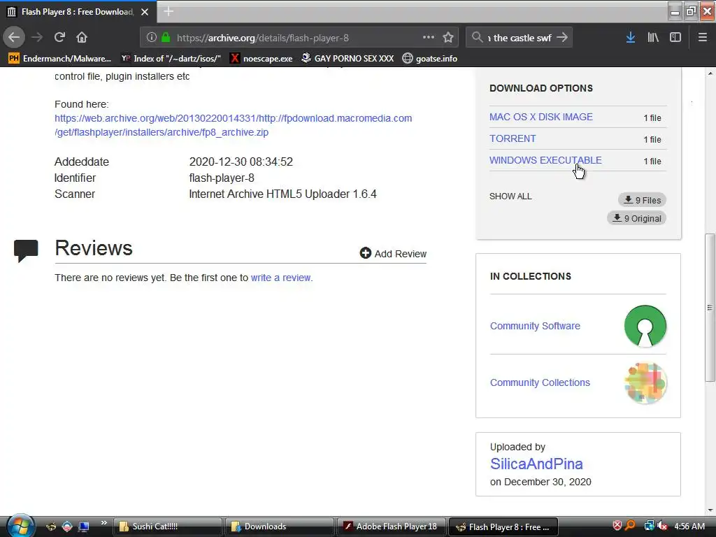The image size is (716, 537).
Task: Download all 9 Files
Action: (x=642, y=200)
